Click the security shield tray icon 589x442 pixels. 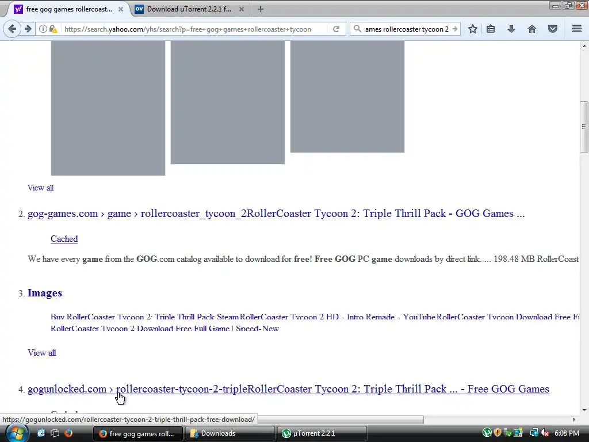[498, 433]
